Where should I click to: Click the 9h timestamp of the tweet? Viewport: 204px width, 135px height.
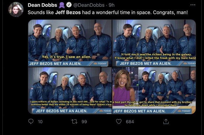point(111,5)
